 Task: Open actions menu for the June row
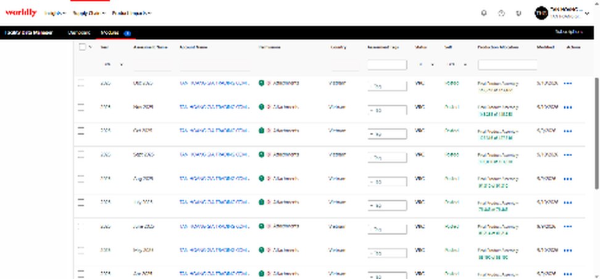[x=568, y=227]
